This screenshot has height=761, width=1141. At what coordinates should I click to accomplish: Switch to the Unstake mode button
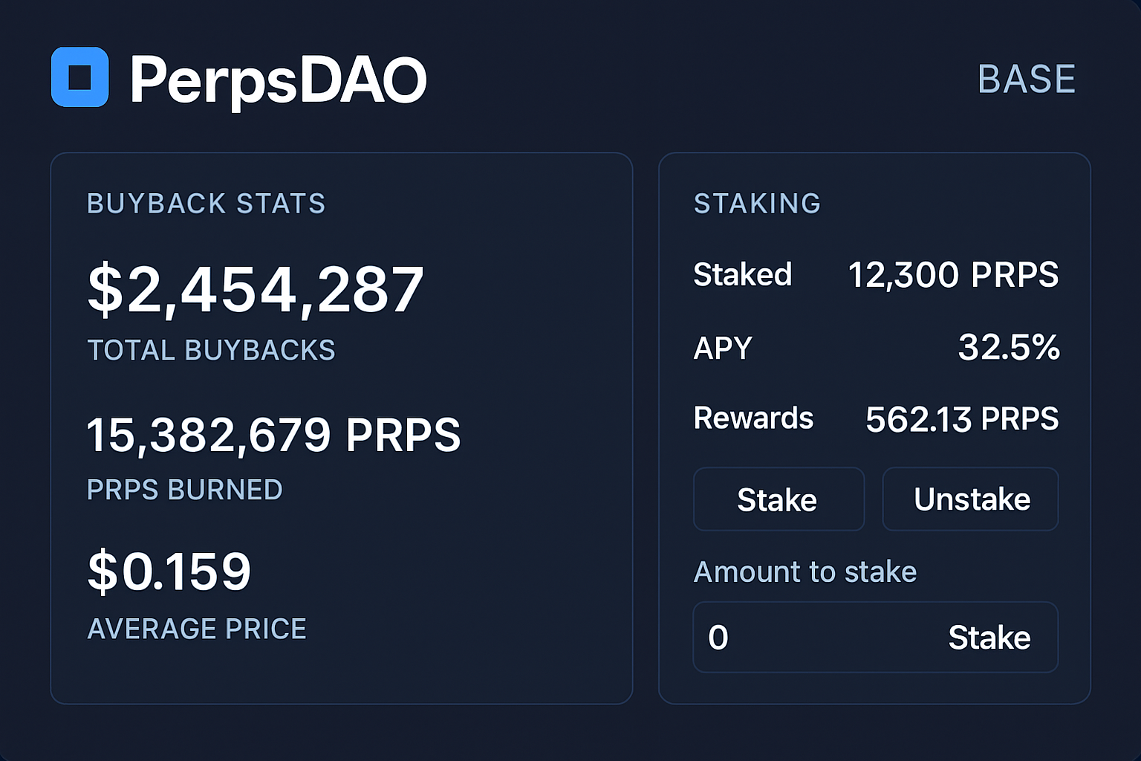(x=971, y=499)
